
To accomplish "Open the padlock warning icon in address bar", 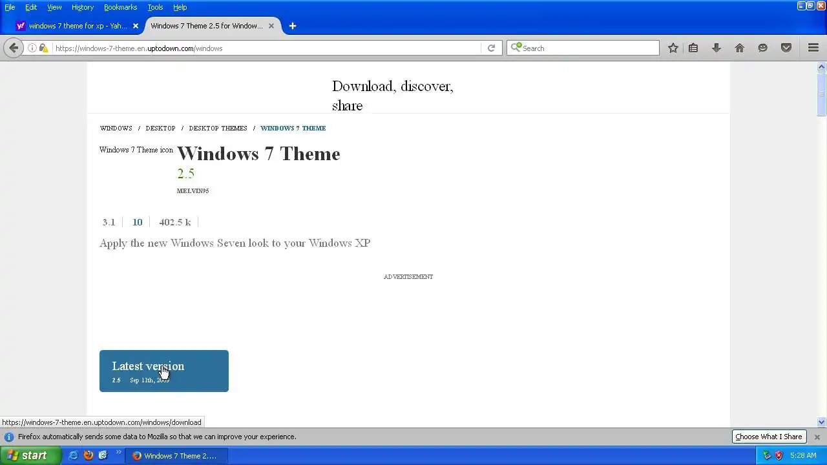I will pos(44,48).
